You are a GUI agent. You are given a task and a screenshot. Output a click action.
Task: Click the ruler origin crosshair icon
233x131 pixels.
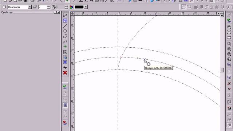72,14
